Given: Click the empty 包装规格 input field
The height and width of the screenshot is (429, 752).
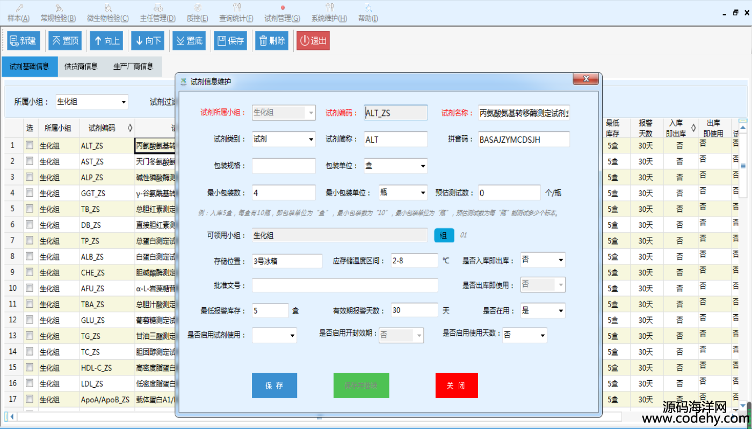Looking at the screenshot, I should (284, 166).
